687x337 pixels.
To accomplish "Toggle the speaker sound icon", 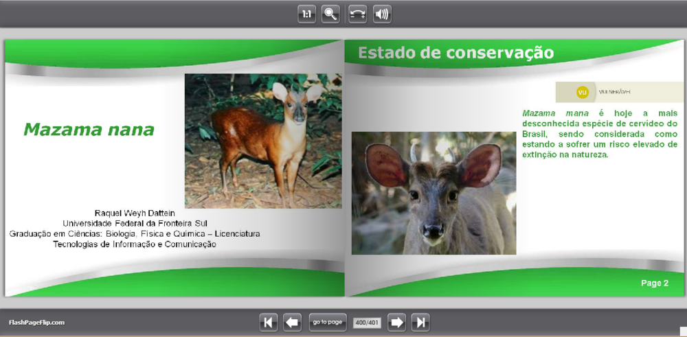I will coord(382,14).
